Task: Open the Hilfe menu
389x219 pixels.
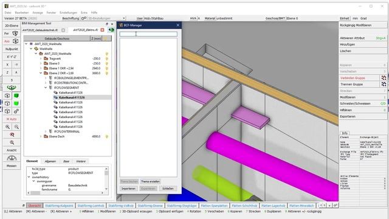Action: coord(94,12)
